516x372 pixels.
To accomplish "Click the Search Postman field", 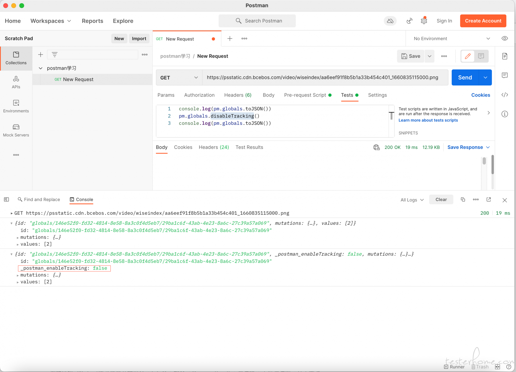I will tap(257, 21).
